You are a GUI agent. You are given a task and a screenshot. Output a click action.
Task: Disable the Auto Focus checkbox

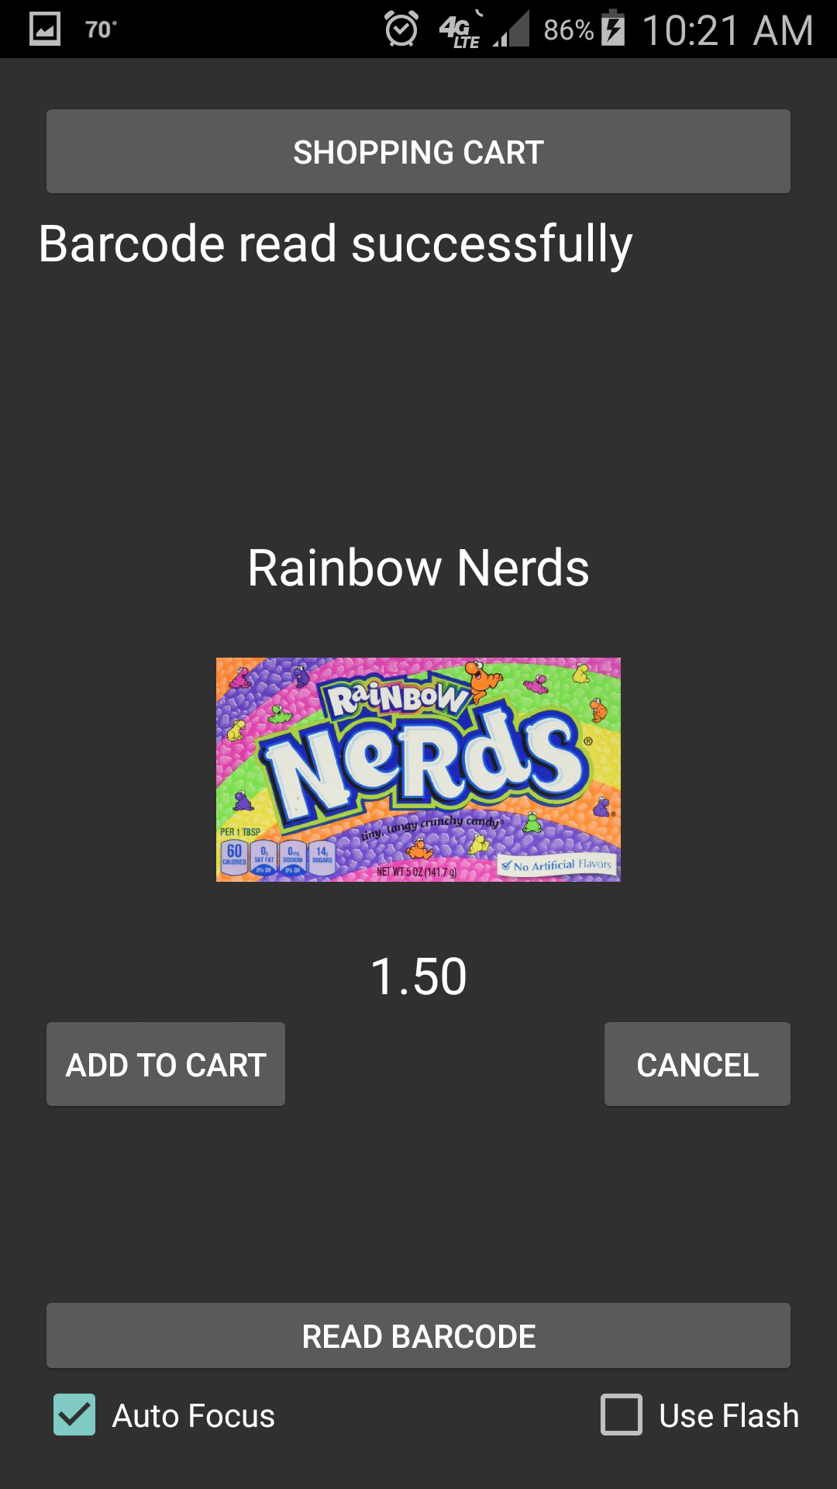pos(74,1415)
